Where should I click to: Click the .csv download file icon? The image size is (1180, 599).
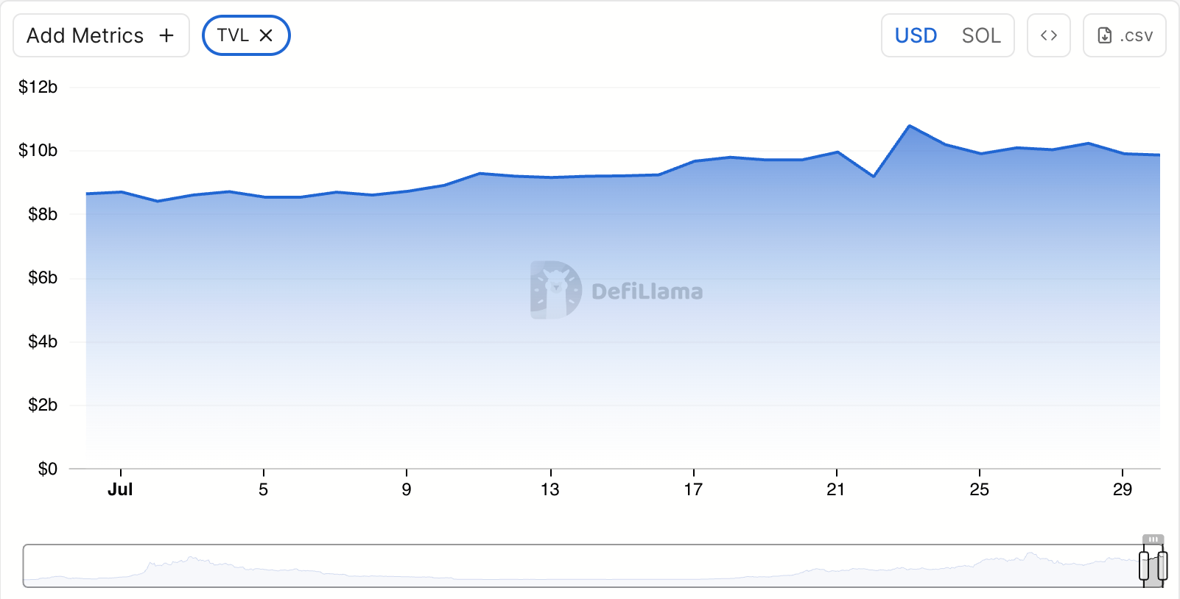1104,35
